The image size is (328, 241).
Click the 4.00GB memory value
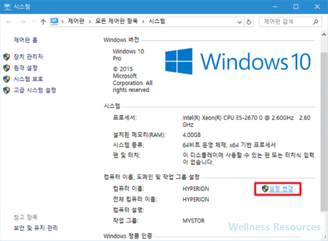192,135
